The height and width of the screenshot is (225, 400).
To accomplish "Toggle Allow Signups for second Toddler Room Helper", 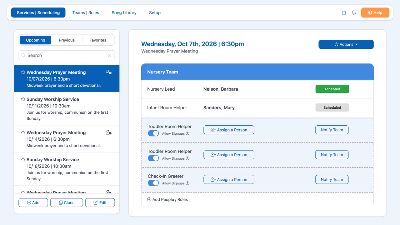I will tap(153, 158).
